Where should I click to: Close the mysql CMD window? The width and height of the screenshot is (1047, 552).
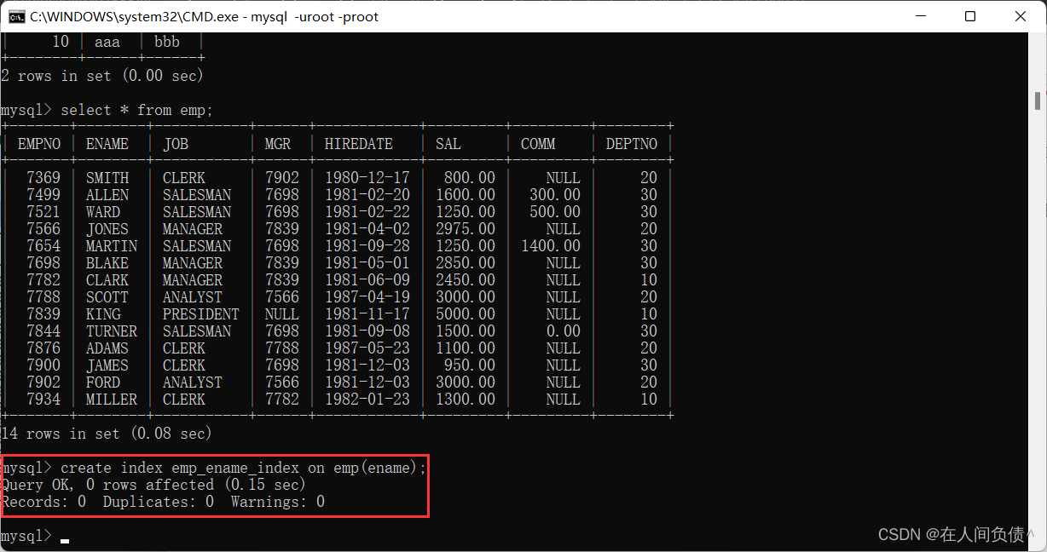point(1021,16)
